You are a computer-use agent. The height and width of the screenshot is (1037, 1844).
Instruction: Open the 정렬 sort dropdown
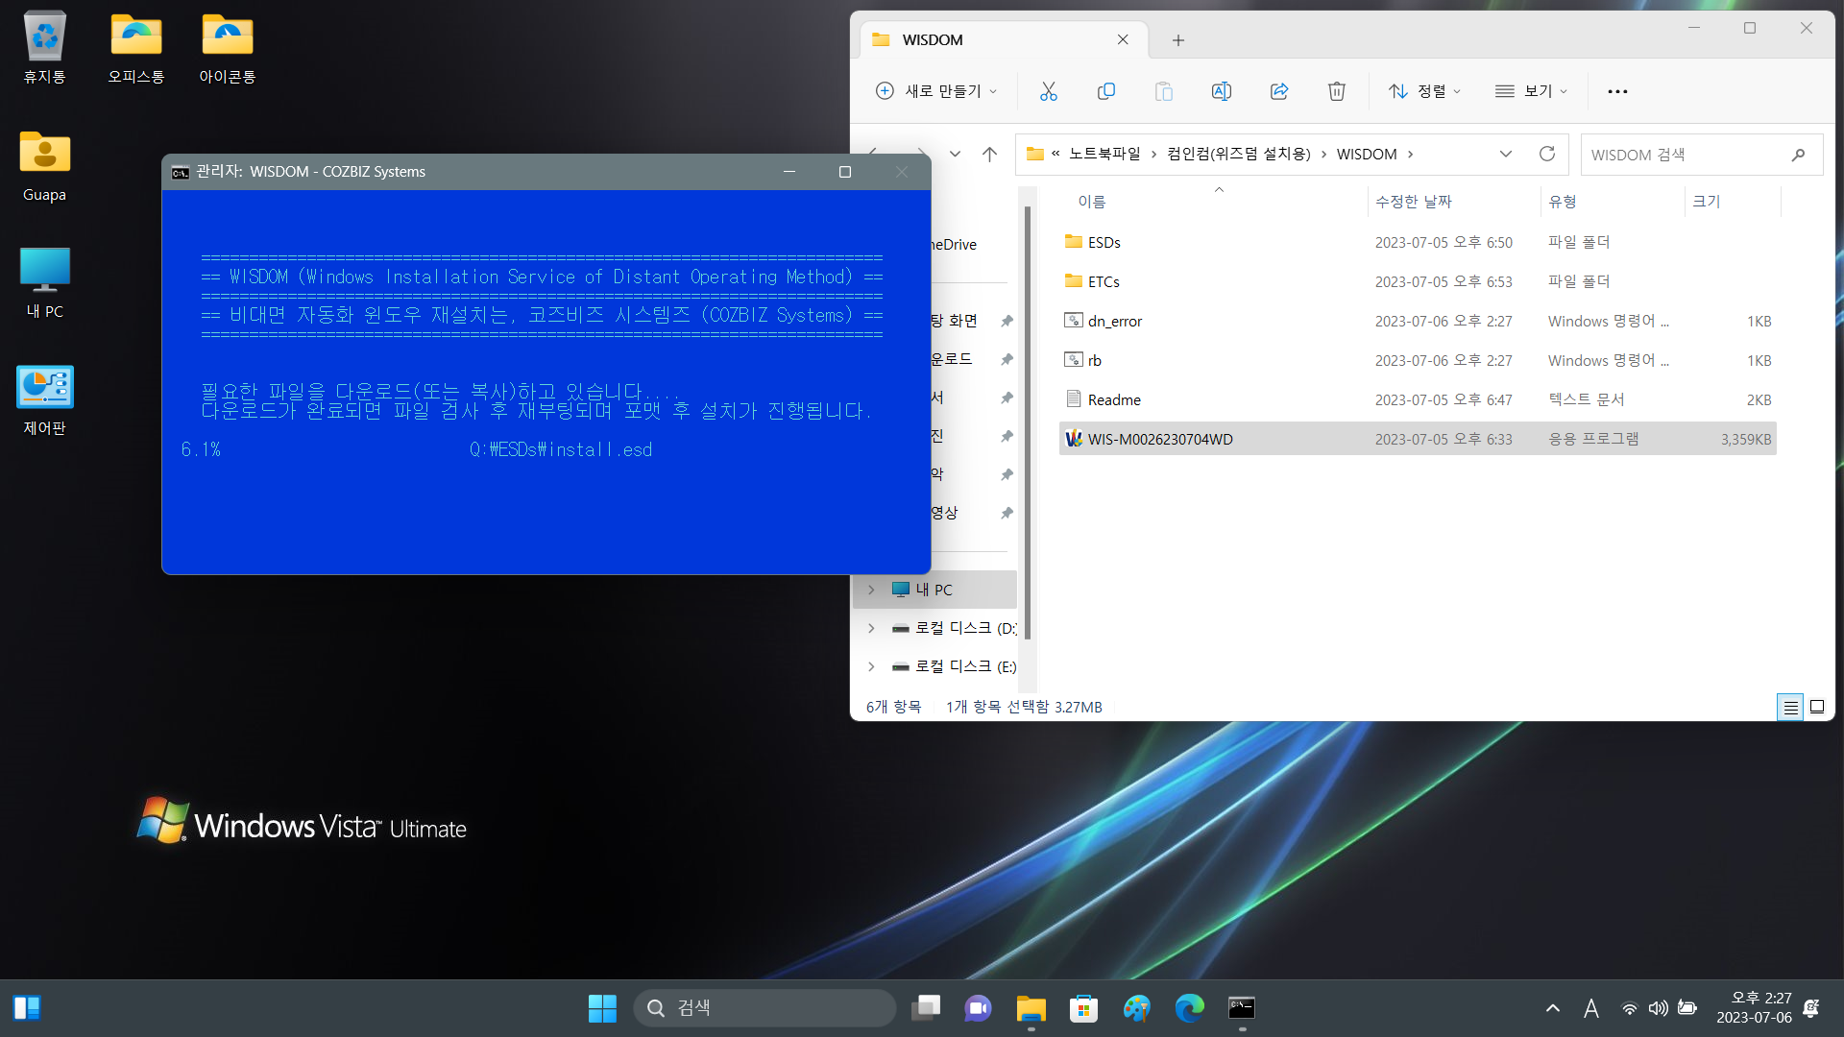(1425, 91)
